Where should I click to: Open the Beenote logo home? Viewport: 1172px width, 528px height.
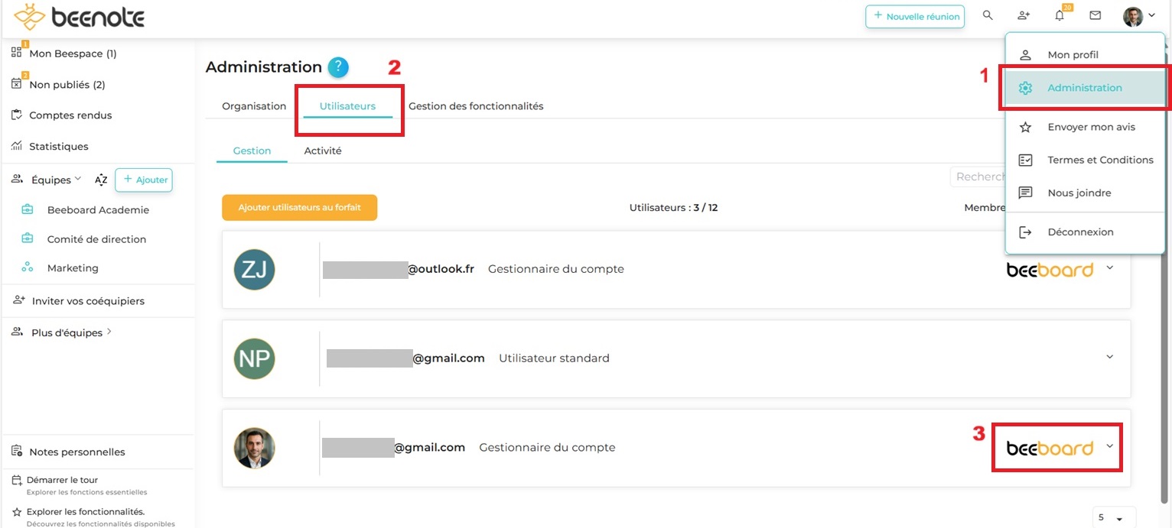click(79, 17)
